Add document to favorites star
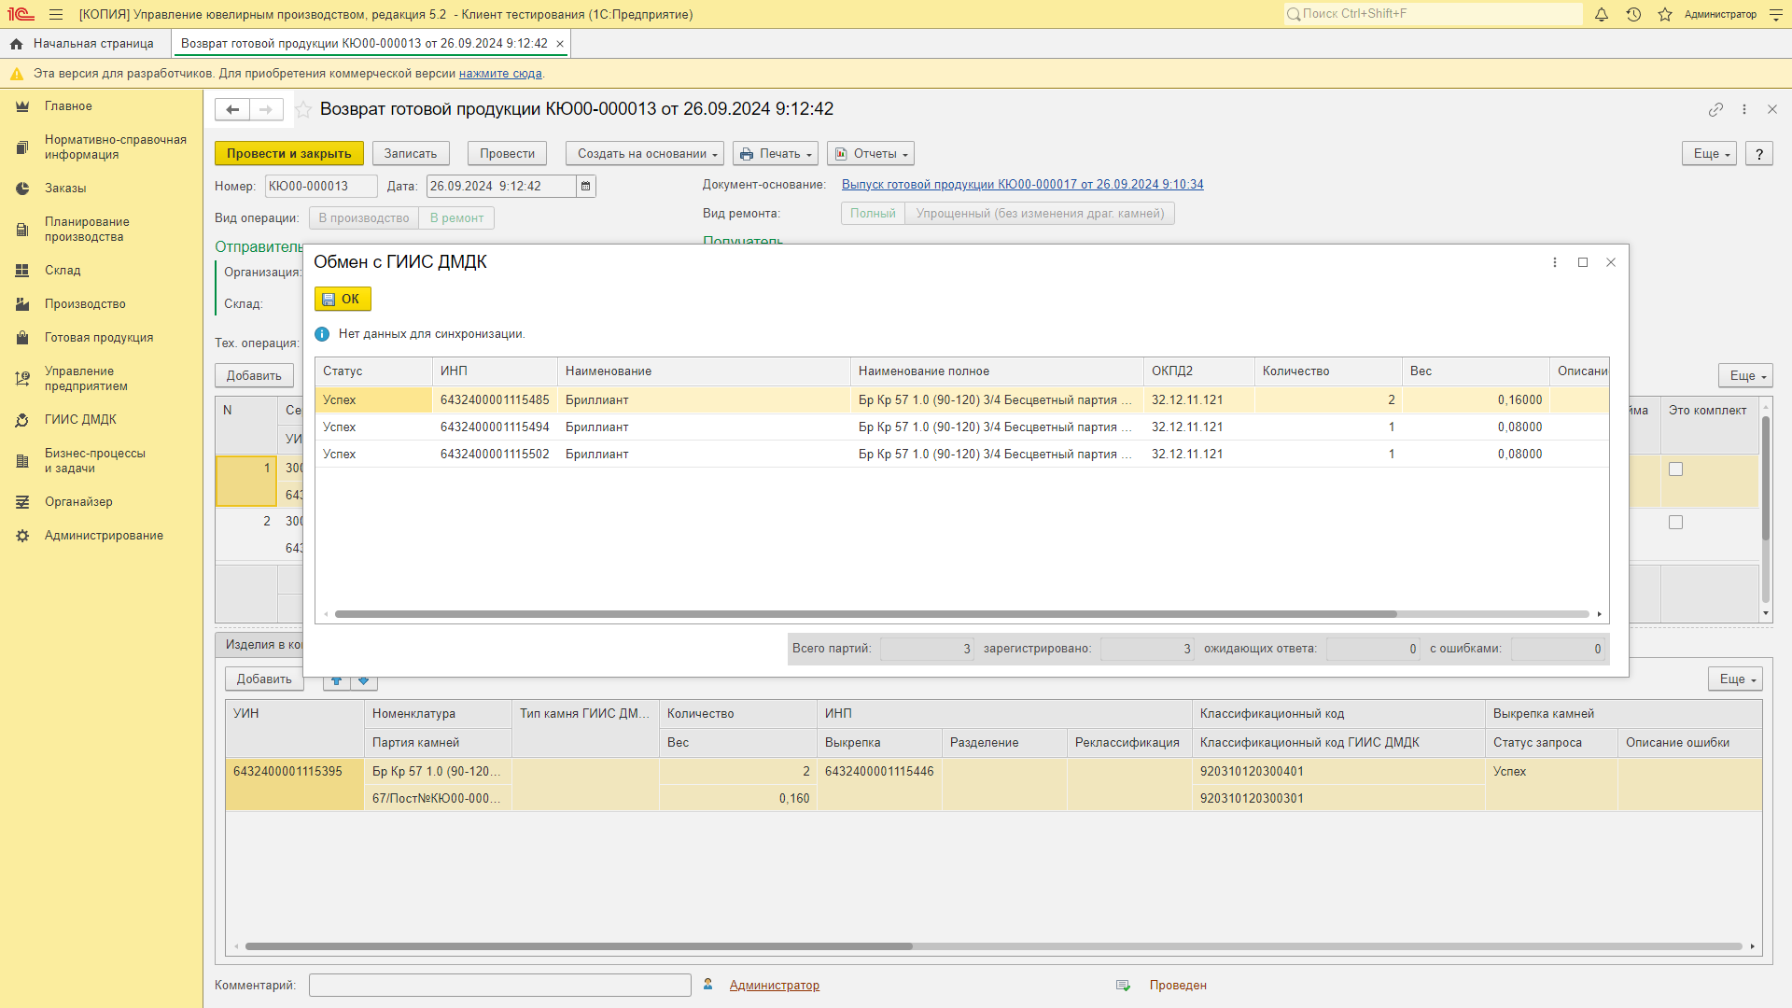Image resolution: width=1792 pixels, height=1008 pixels. point(303,109)
